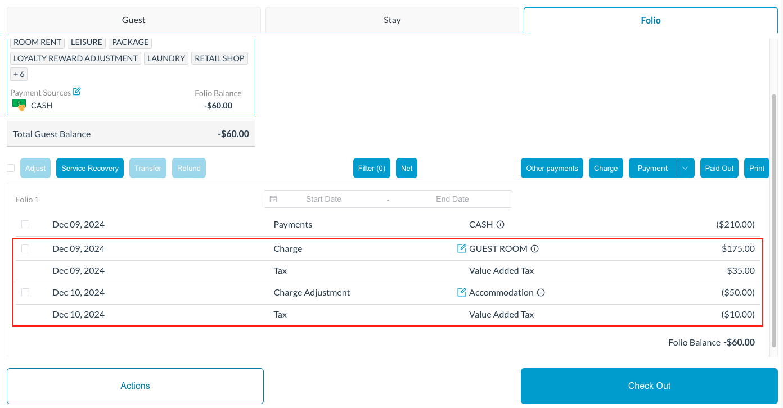Image resolution: width=783 pixels, height=408 pixels.
Task: Click the CASH payment source icon
Action: click(x=19, y=105)
